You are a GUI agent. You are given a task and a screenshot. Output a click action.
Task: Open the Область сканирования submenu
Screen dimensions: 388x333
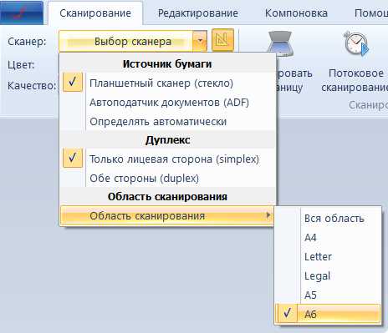(166, 215)
